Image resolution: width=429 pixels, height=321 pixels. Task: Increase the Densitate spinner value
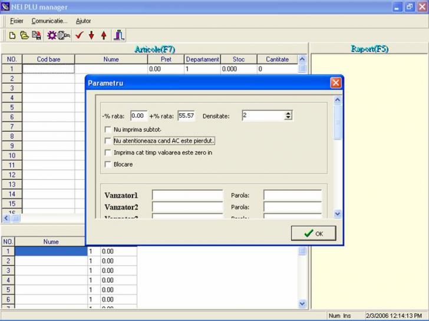(x=288, y=113)
